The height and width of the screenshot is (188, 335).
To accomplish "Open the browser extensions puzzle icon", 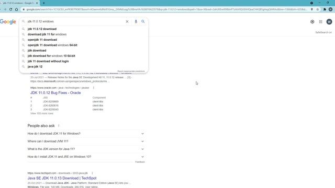I will click(x=325, y=9).
